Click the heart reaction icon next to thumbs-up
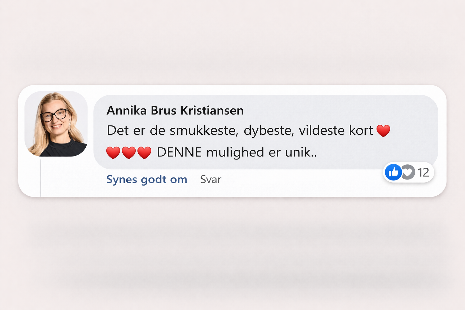The height and width of the screenshot is (310, 465). (408, 172)
